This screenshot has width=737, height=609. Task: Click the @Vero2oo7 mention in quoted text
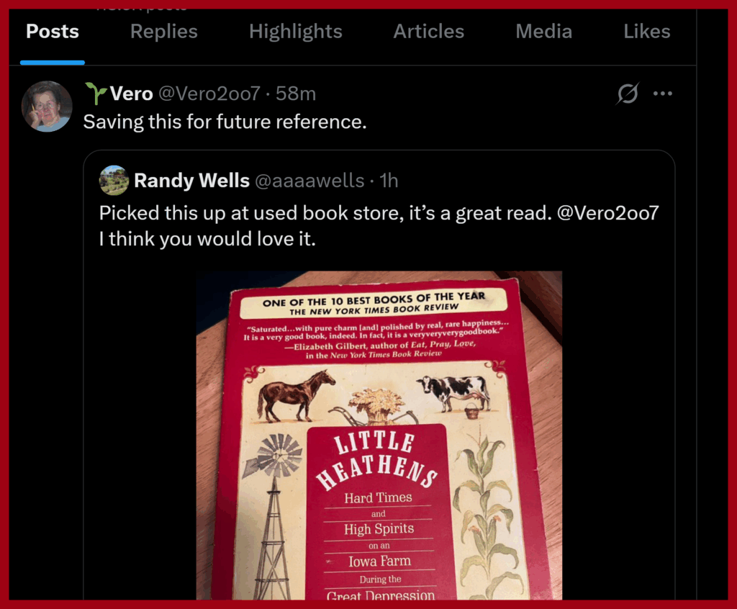[x=607, y=213]
